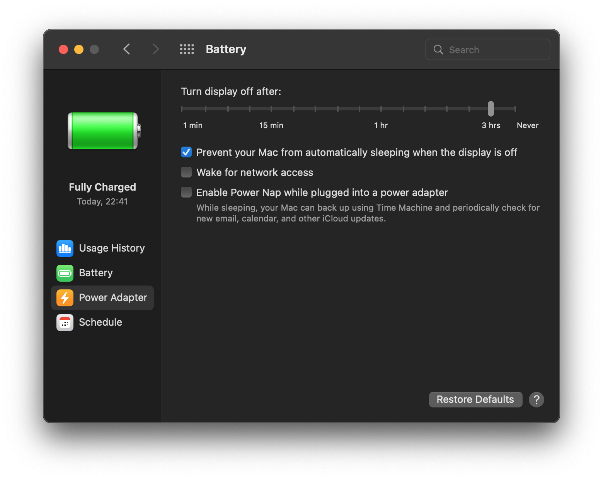Click the search magnifying glass icon
This screenshot has width=603, height=480.
[438, 49]
